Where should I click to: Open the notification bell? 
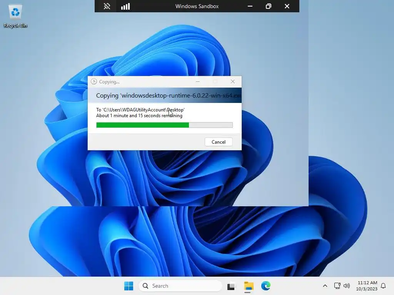(384, 286)
